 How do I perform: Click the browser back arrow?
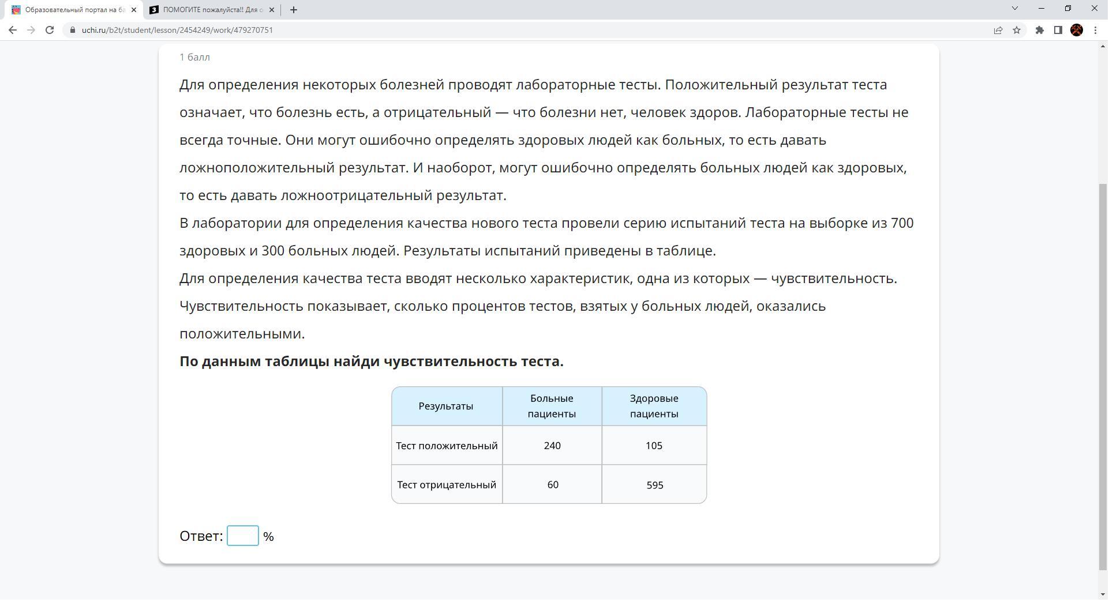[13, 30]
